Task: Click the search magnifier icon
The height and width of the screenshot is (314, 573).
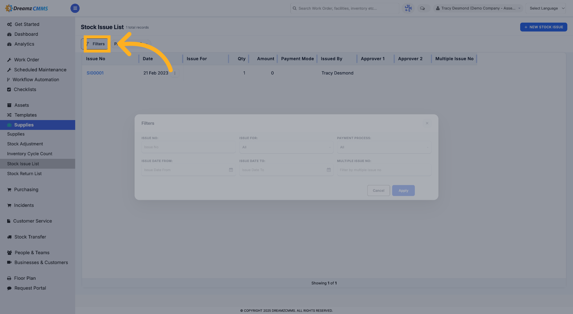Action: coord(295,8)
